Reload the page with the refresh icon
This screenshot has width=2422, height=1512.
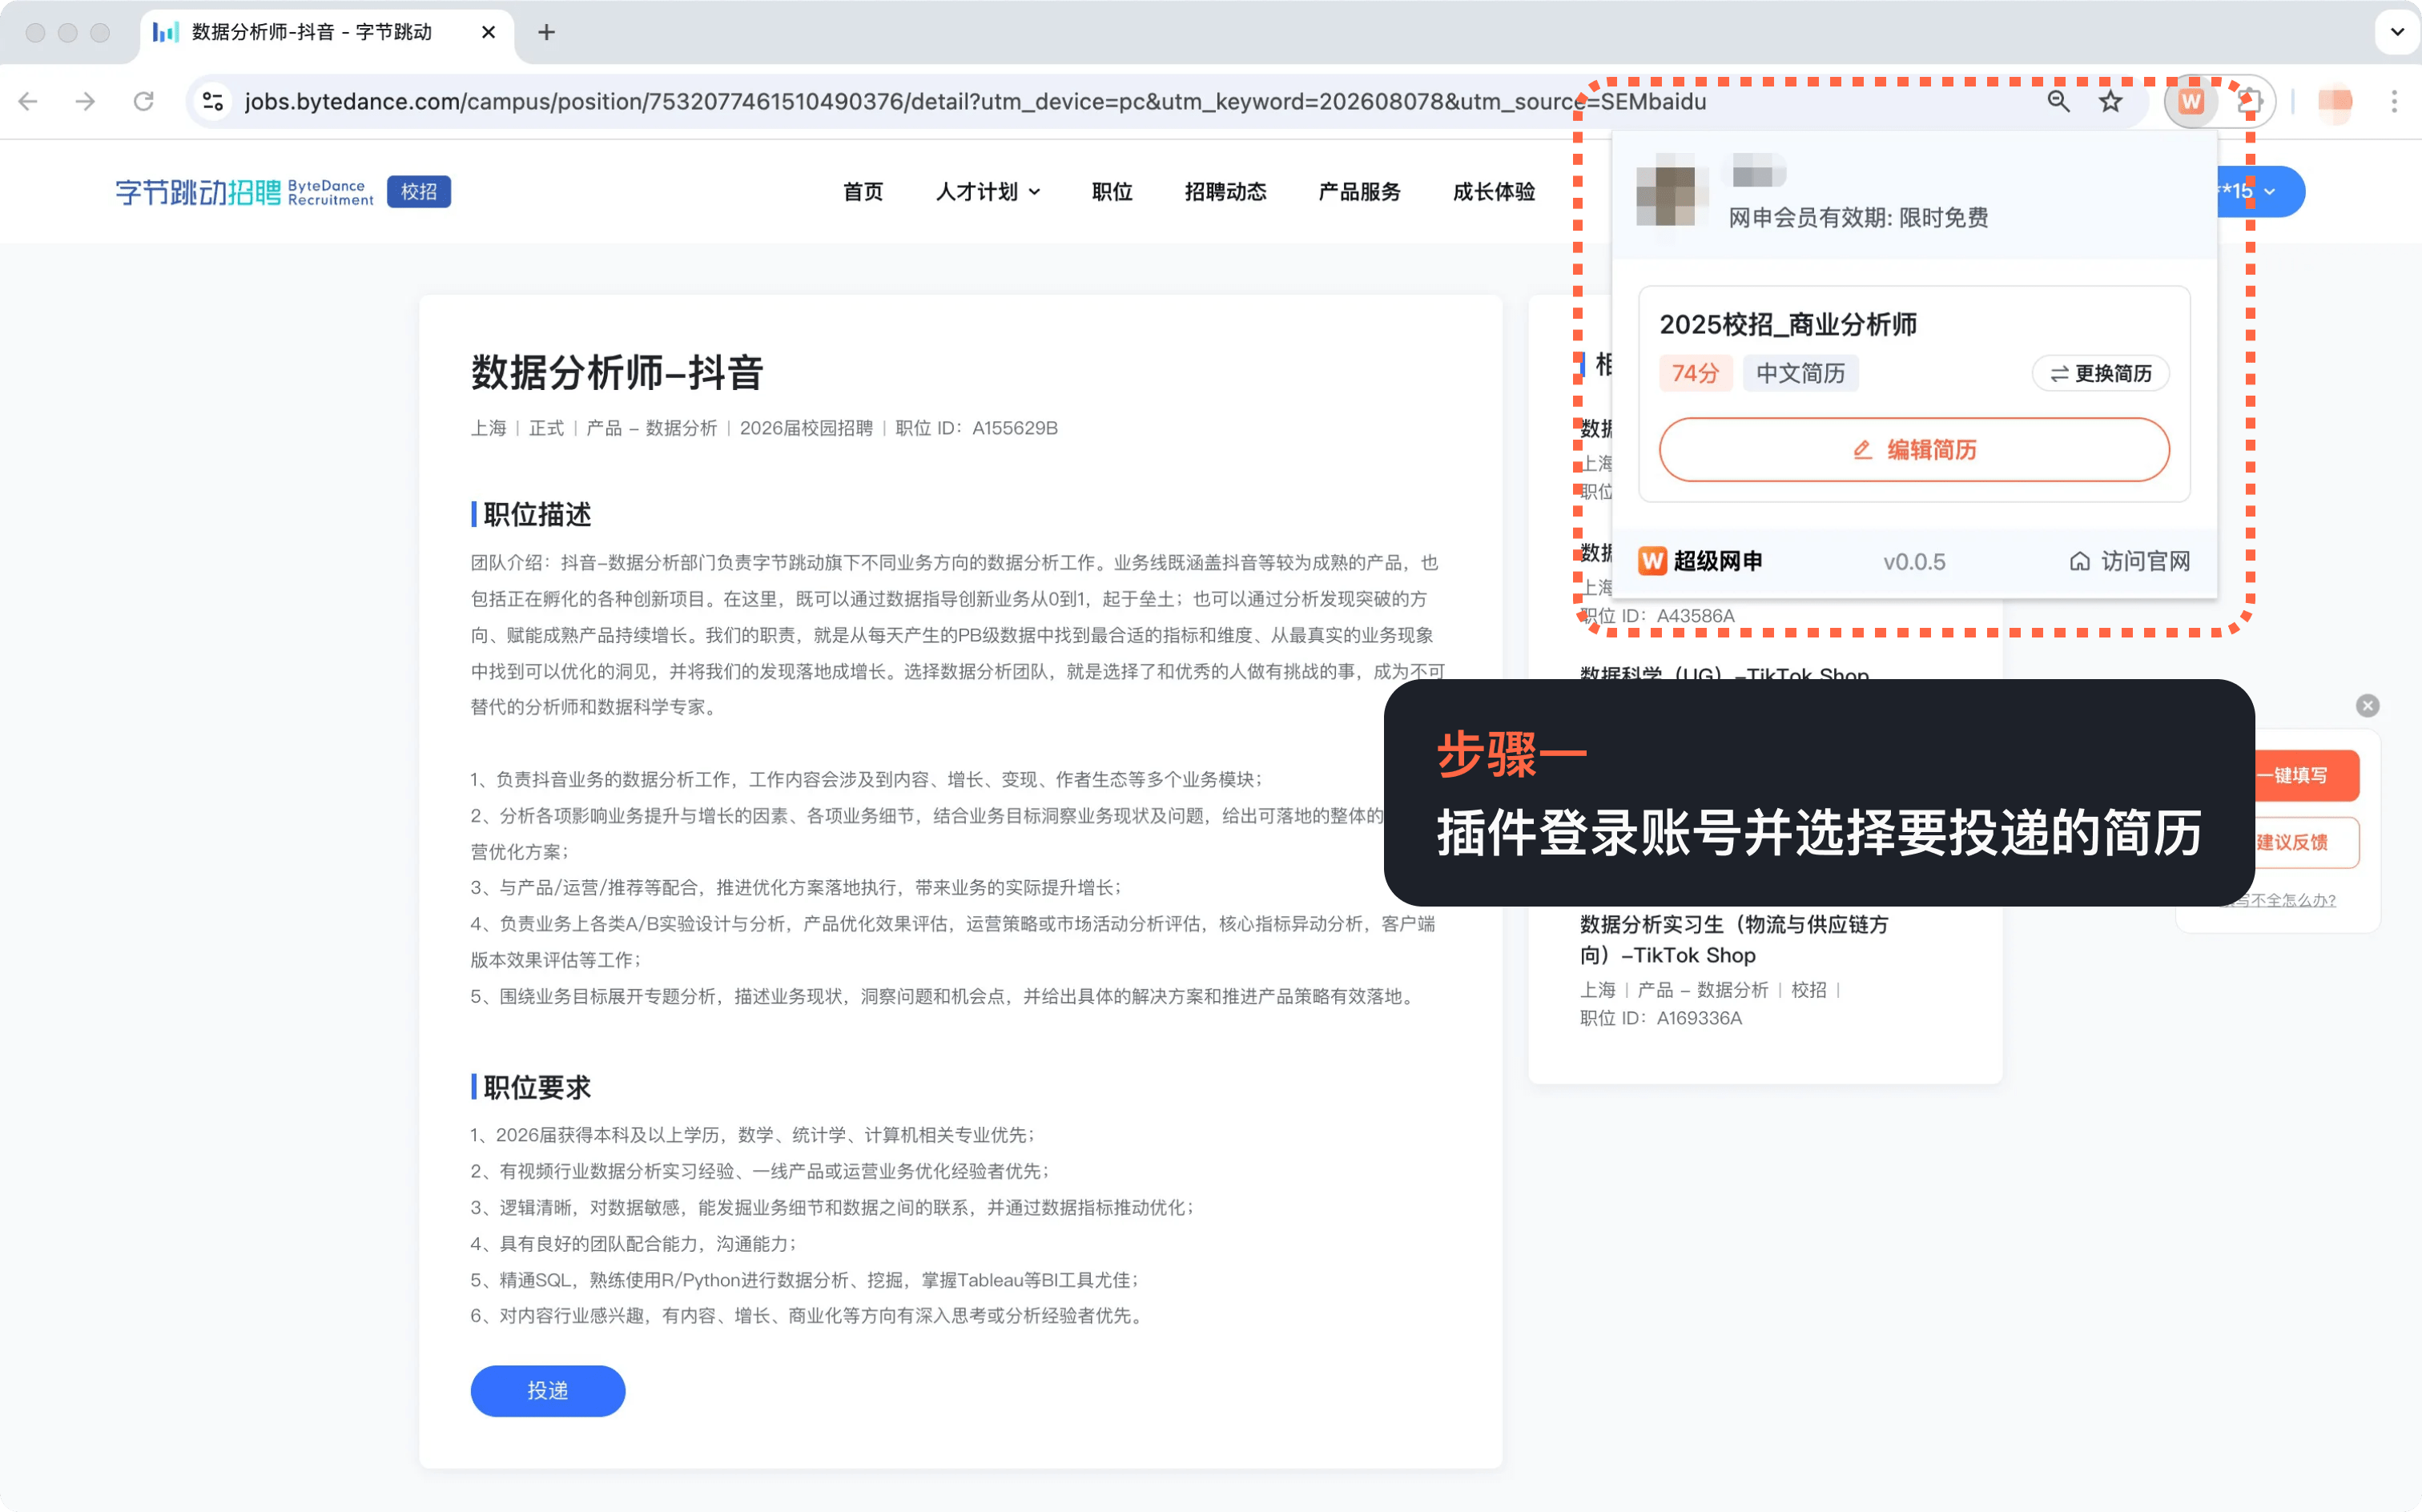point(144,101)
